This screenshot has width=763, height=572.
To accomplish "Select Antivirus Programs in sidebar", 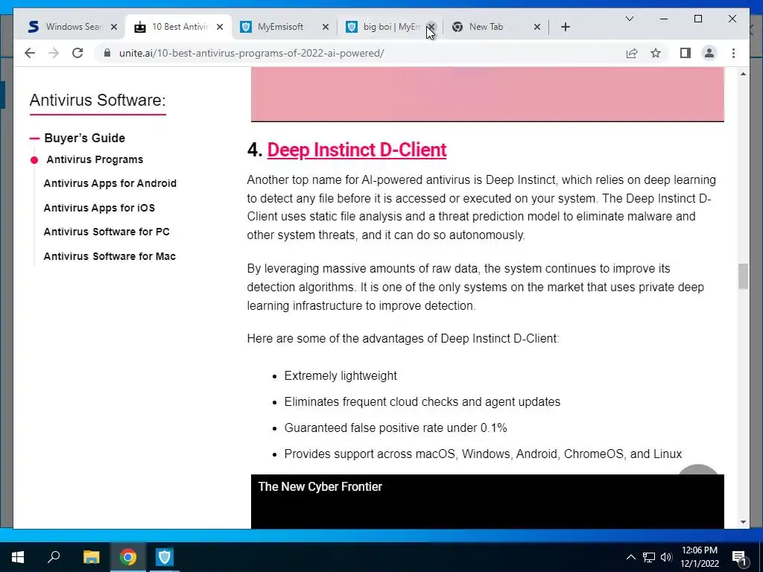I will pos(95,159).
